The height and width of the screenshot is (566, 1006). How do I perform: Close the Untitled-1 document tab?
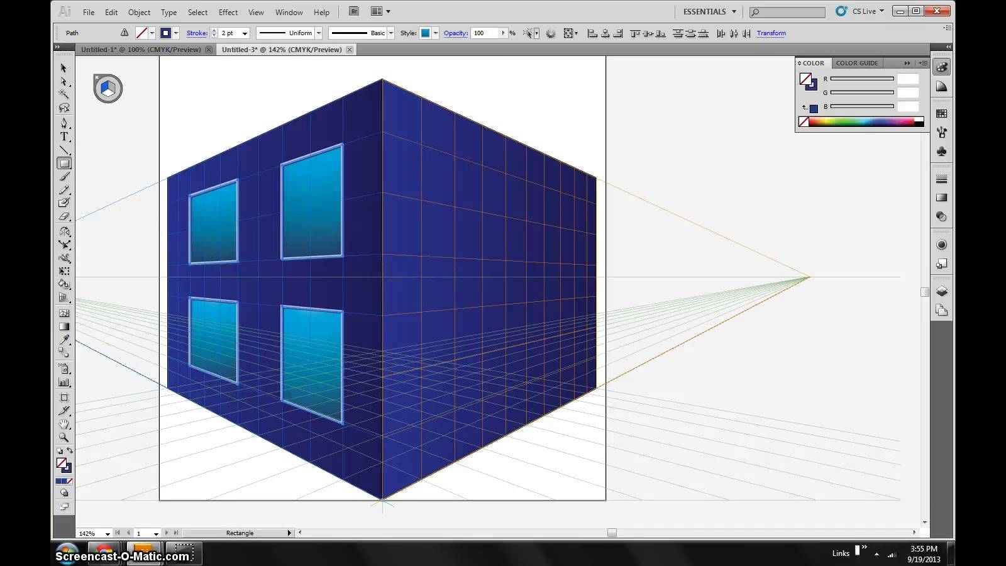(208, 50)
